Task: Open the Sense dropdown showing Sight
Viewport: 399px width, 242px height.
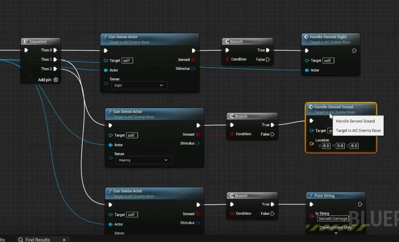Action: [x=139, y=85]
